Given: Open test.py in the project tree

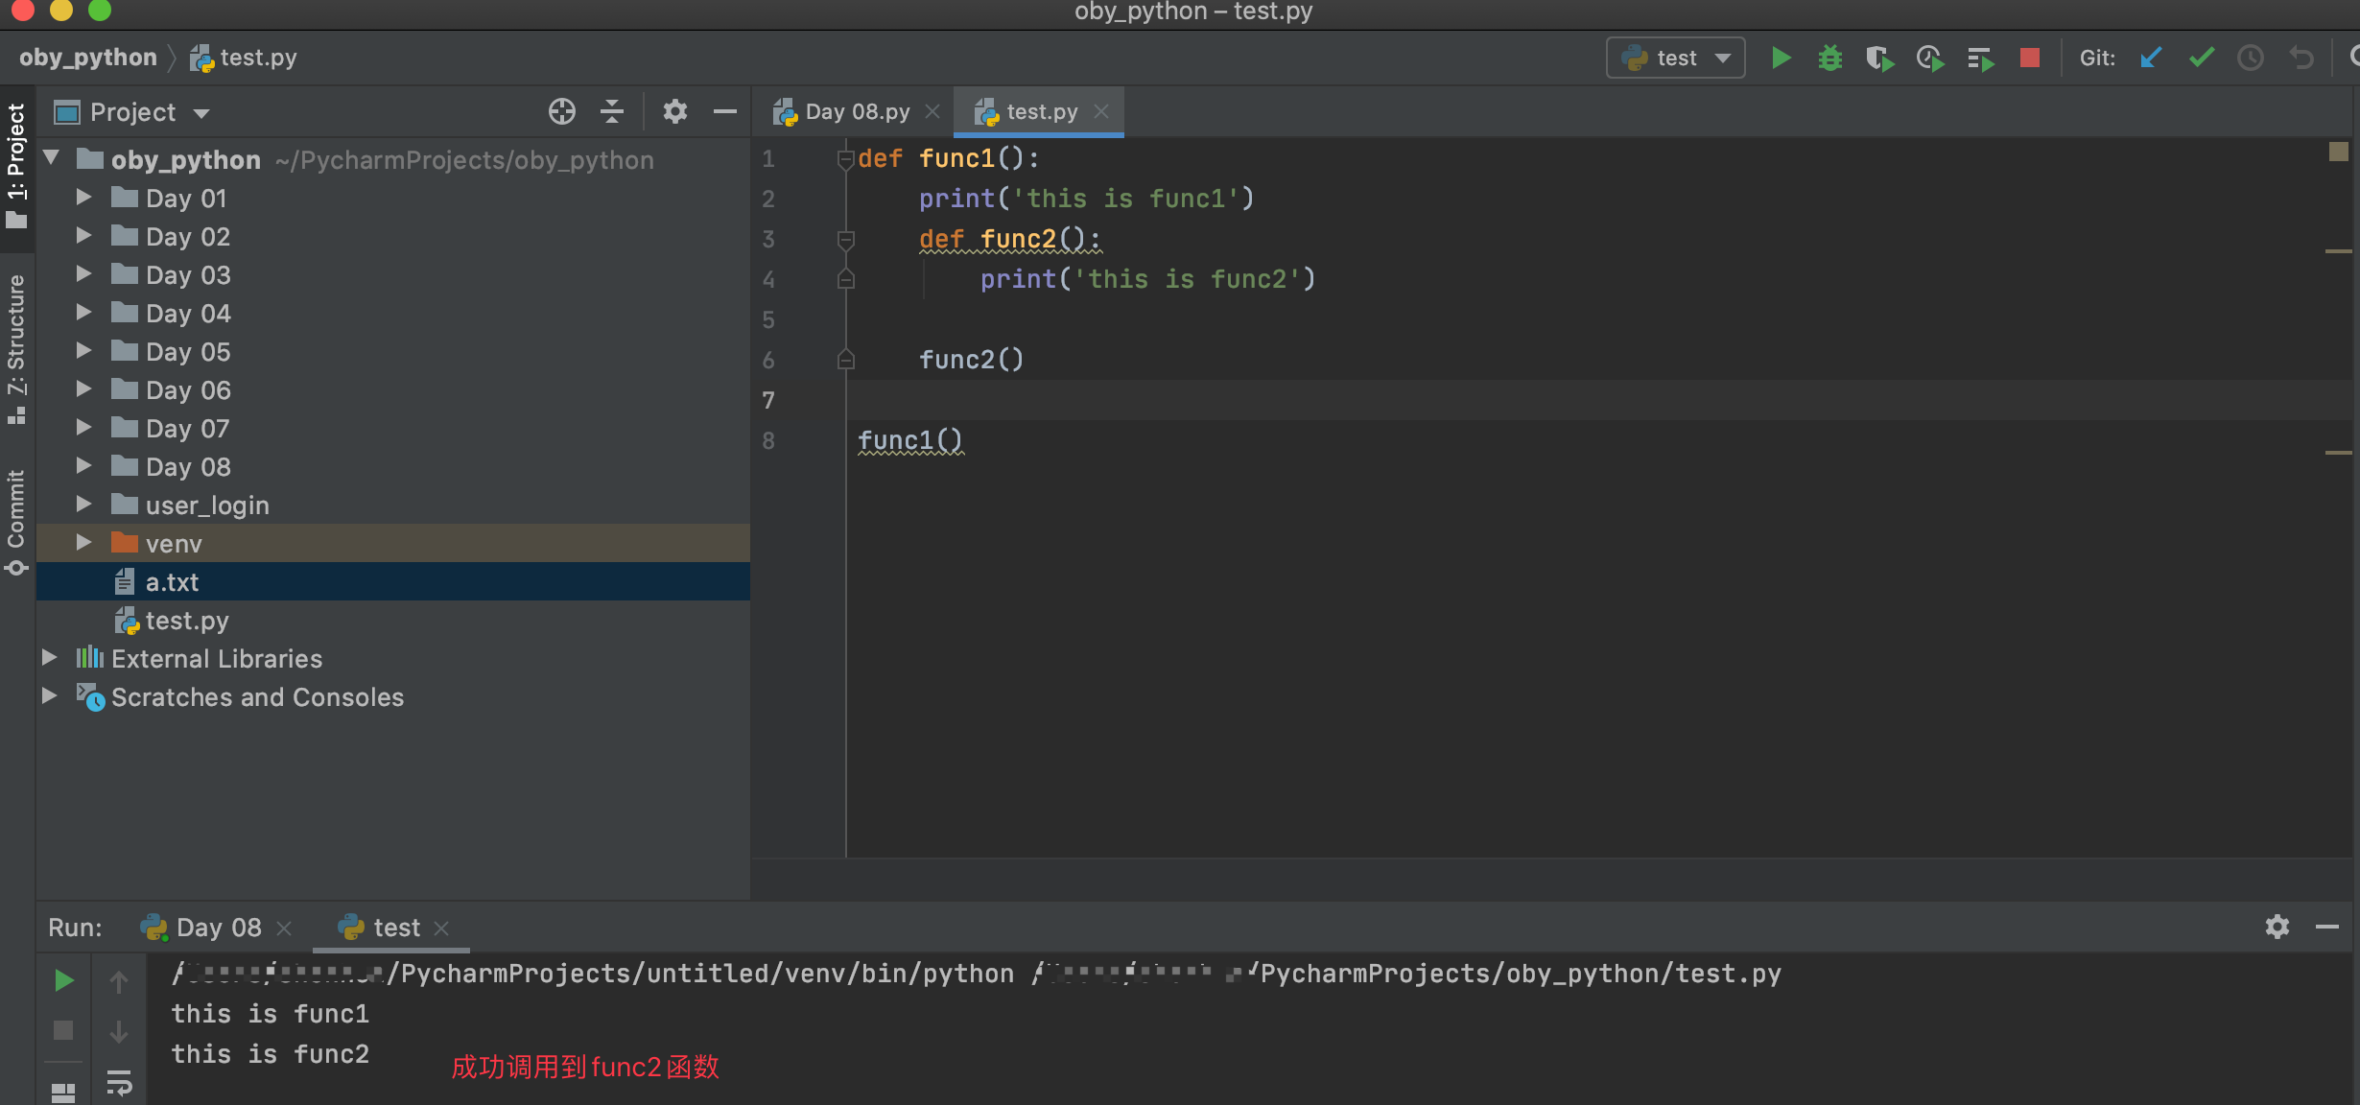Looking at the screenshot, I should point(186,621).
